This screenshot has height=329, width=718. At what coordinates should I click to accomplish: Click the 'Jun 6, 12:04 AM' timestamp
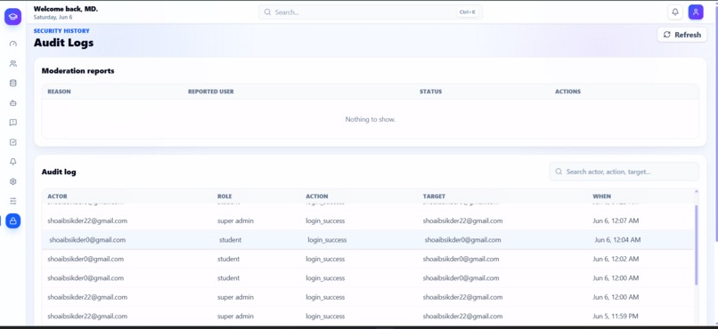tap(617, 240)
